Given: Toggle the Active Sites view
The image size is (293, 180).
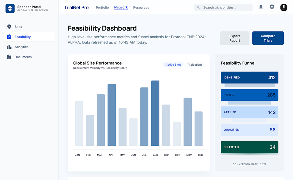Looking at the screenshot, I should 173,64.
